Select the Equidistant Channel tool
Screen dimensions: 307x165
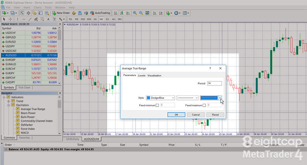[36, 19]
